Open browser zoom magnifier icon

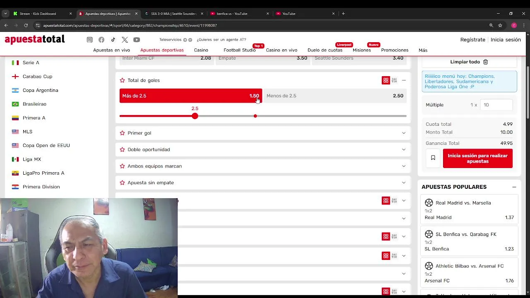tap(491, 25)
